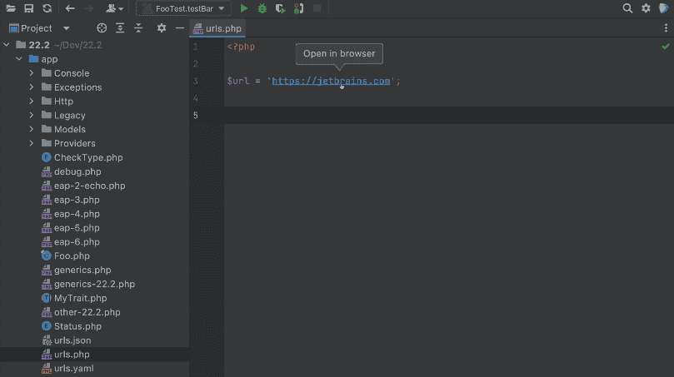Start debugging with the green bug icon
Viewport: 674px width, 377px height.
tap(262, 8)
